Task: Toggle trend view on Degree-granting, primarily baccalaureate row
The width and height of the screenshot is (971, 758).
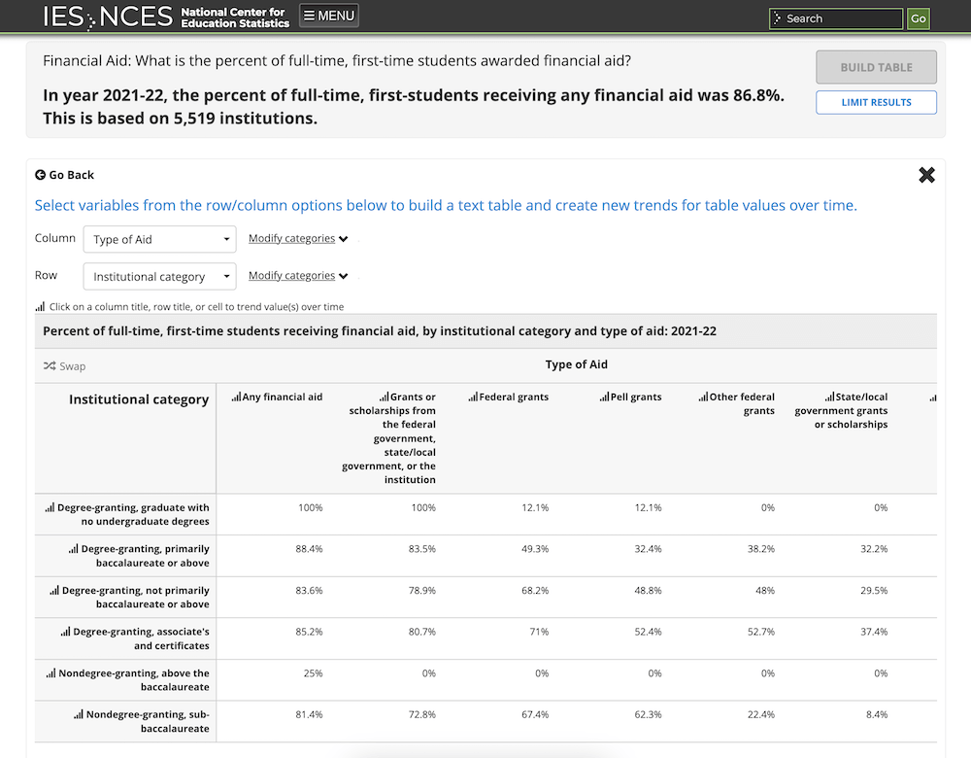Action: [75, 549]
